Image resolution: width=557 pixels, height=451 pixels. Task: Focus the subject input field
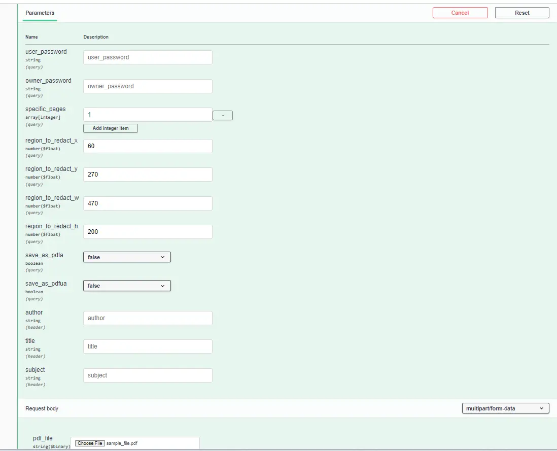pos(148,375)
